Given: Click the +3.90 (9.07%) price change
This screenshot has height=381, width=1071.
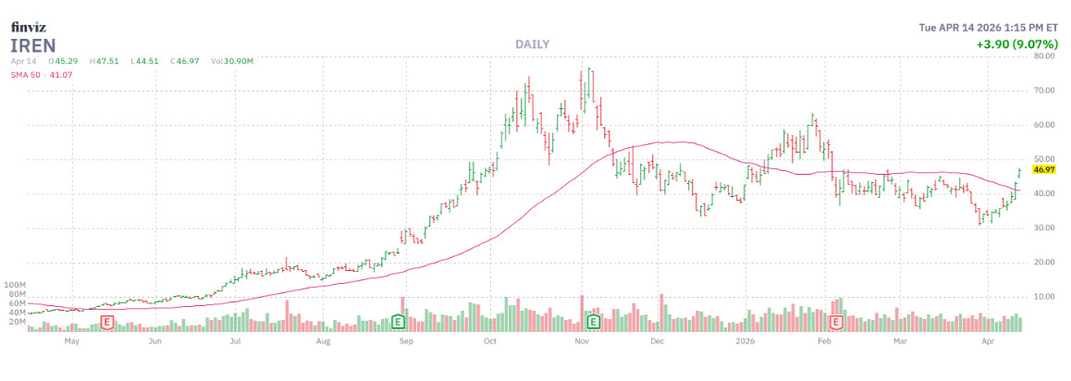Looking at the screenshot, I should pyautogui.click(x=1016, y=44).
